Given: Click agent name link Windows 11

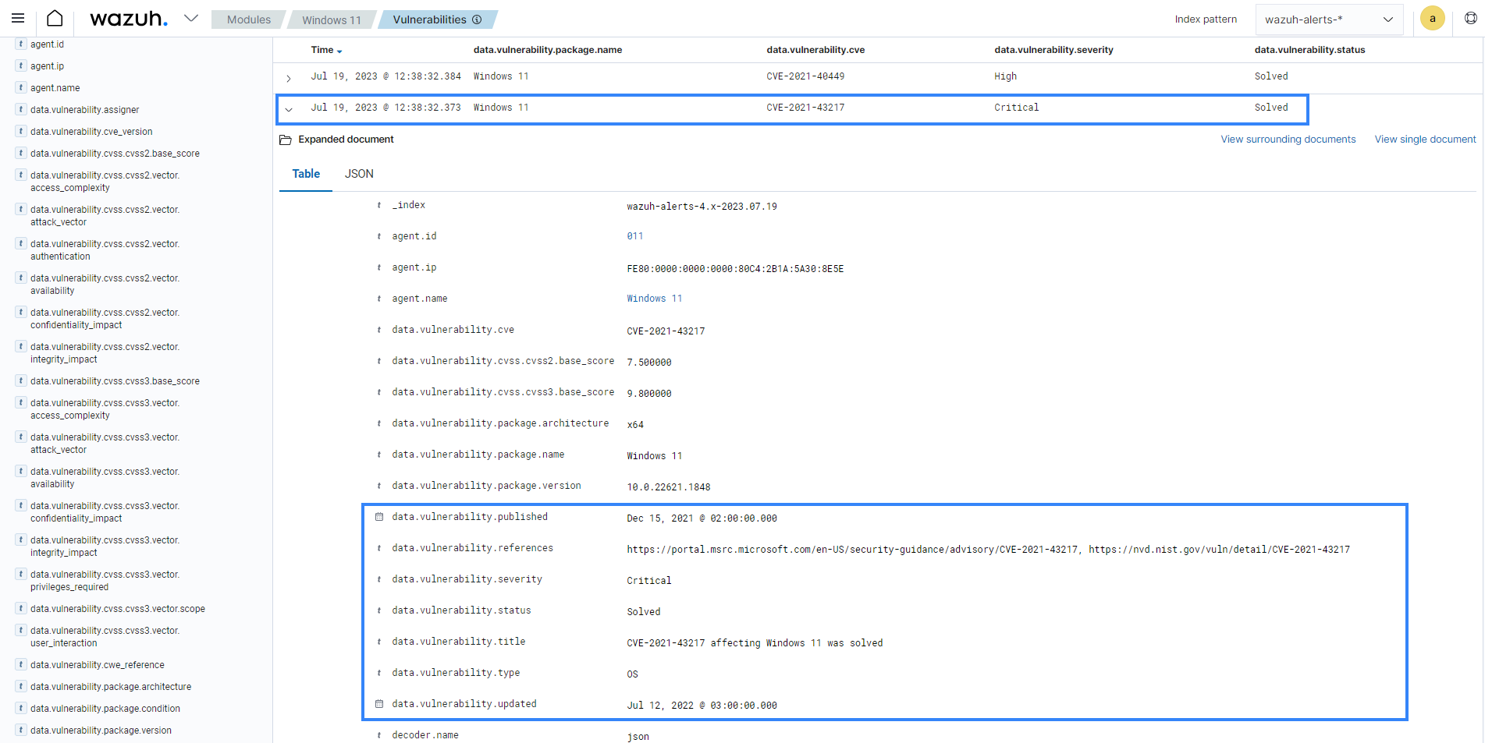Looking at the screenshot, I should 655,299.
